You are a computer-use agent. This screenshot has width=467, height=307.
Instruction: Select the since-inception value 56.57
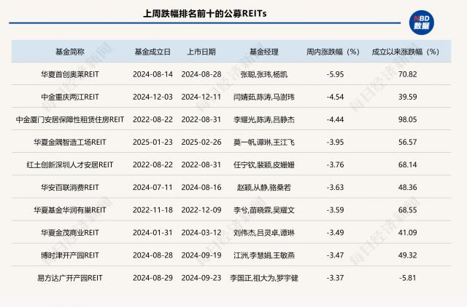click(x=407, y=142)
